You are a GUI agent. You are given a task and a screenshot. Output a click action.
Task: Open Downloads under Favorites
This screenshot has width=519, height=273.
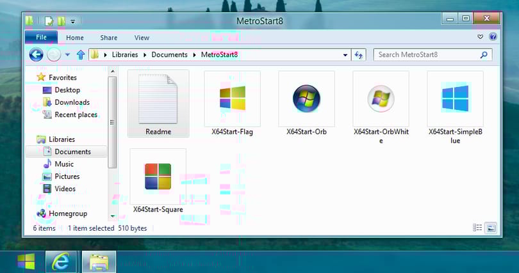coord(72,102)
